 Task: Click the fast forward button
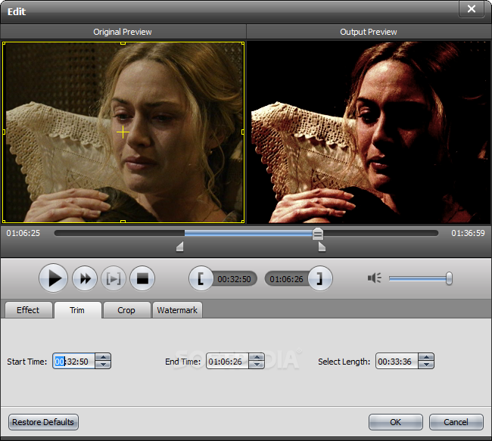(x=85, y=278)
